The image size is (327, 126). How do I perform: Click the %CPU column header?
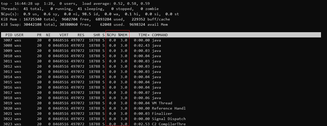(x=111, y=35)
